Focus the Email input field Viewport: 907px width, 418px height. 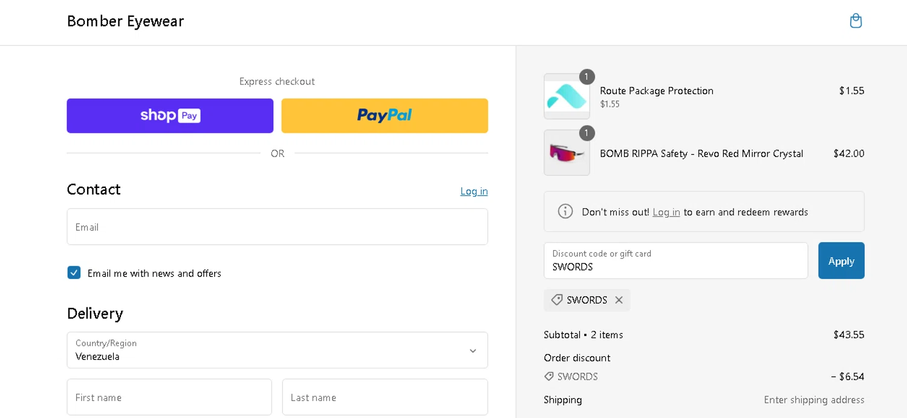pyautogui.click(x=277, y=227)
